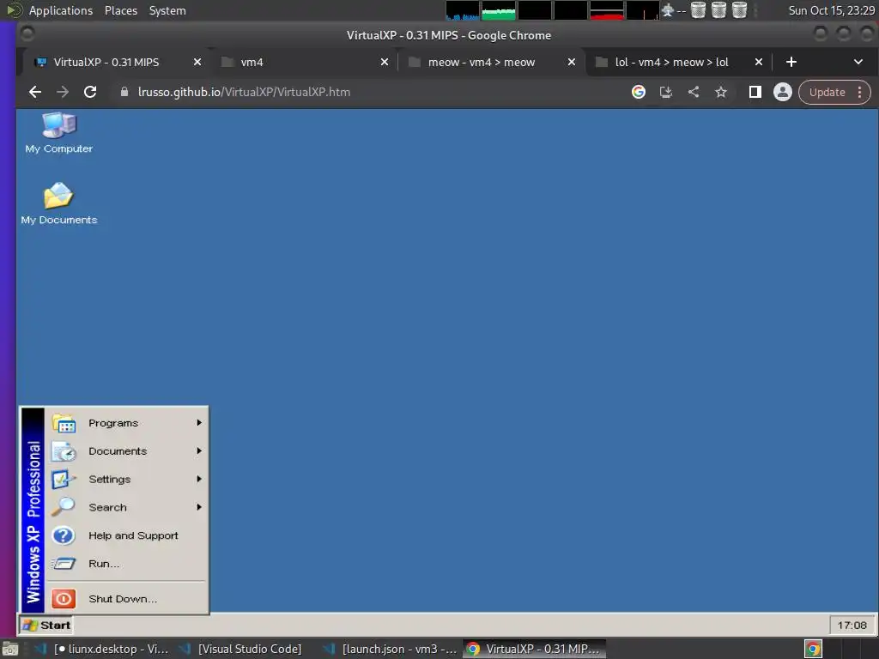
Task: Close the vm4 tab
Action: tap(385, 62)
